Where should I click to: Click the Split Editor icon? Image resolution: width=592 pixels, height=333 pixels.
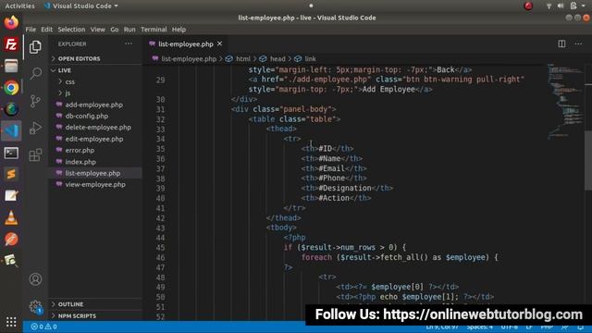(x=561, y=43)
